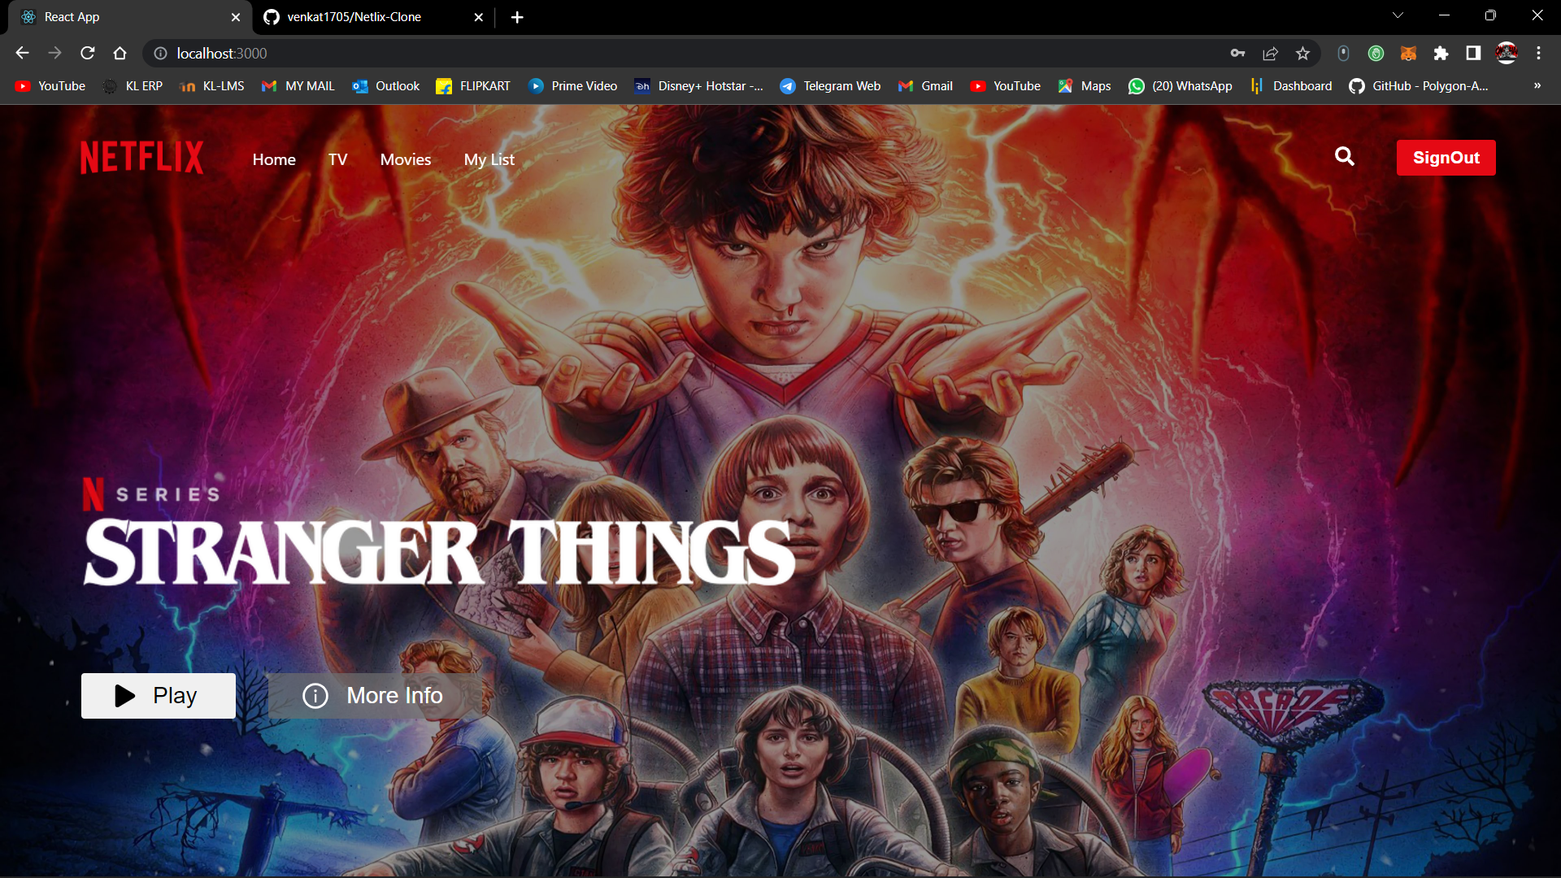Open the MetaMask fox extension
Image resolution: width=1561 pixels, height=878 pixels.
[1408, 53]
